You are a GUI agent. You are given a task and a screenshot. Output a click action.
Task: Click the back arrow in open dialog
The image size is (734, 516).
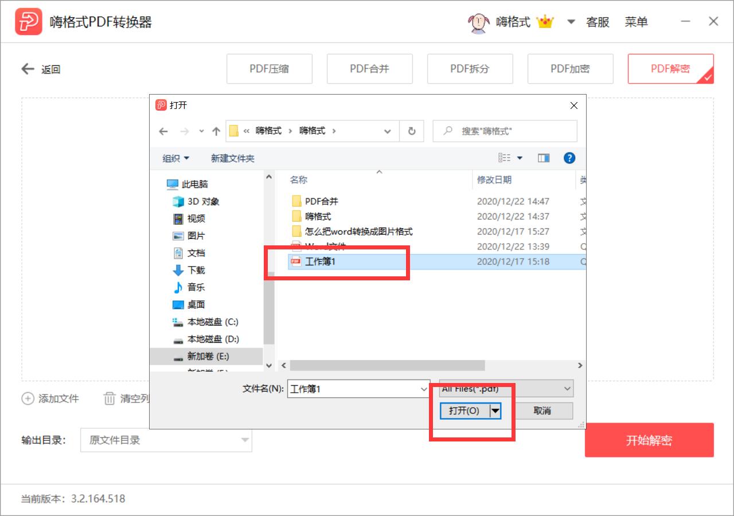[163, 131]
